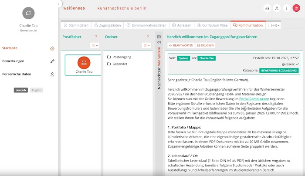Click the table view icon above Nachrichten

coord(159,37)
